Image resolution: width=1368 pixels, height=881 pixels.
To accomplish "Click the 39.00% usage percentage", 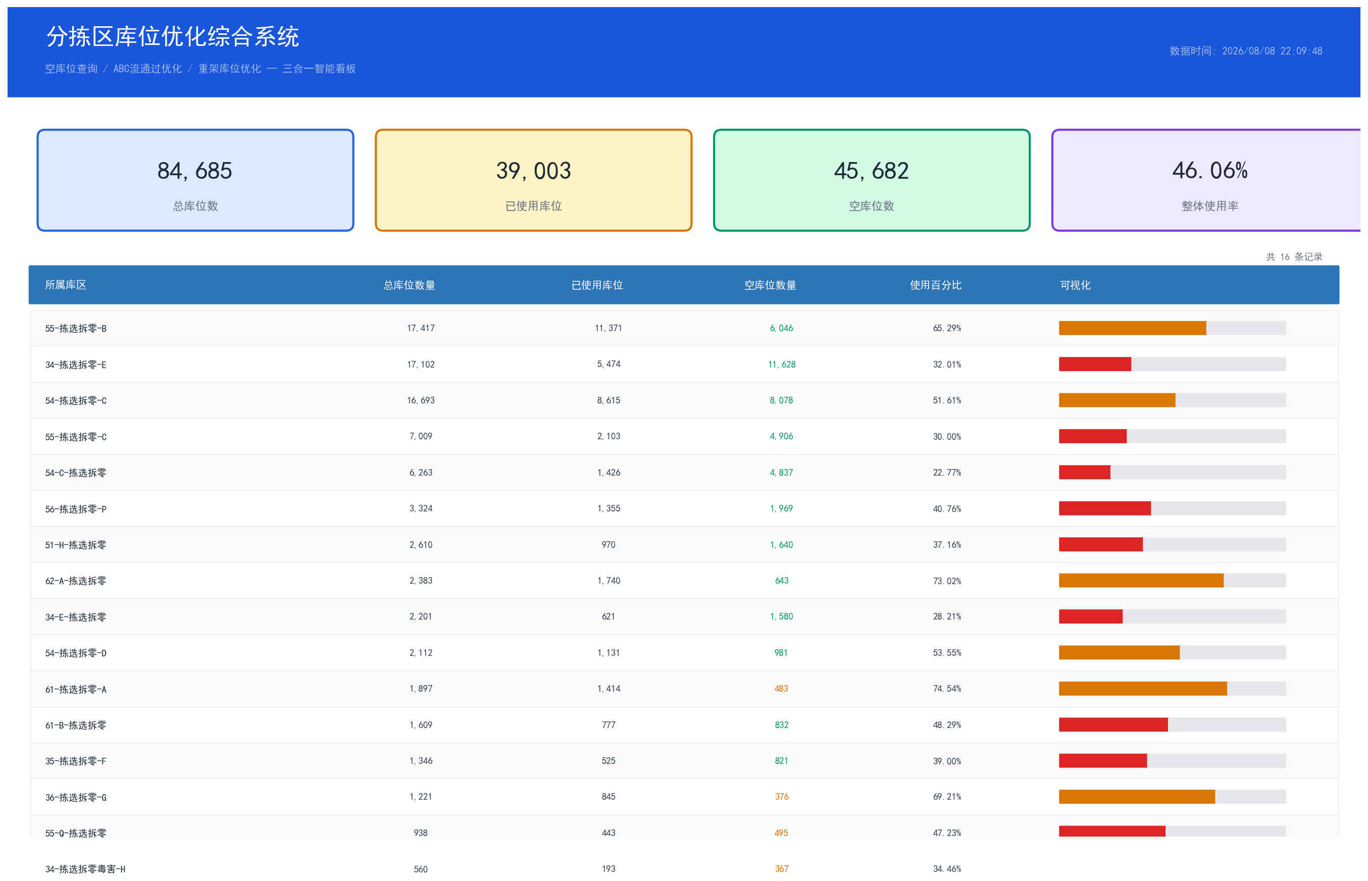I will pos(947,760).
